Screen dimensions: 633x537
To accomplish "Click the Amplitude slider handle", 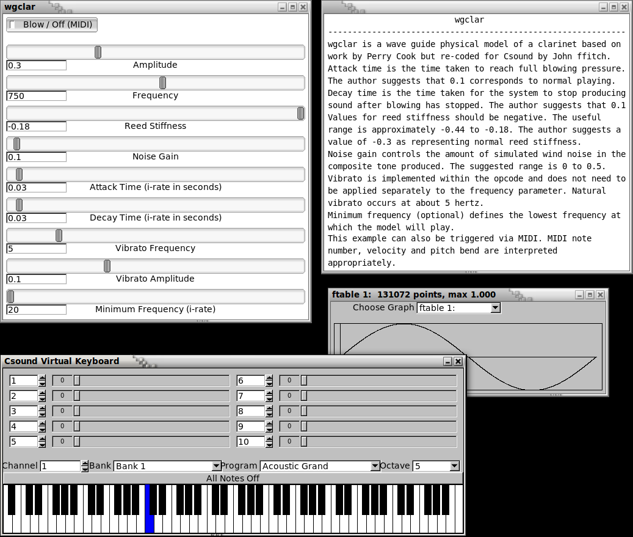I will coord(98,52).
